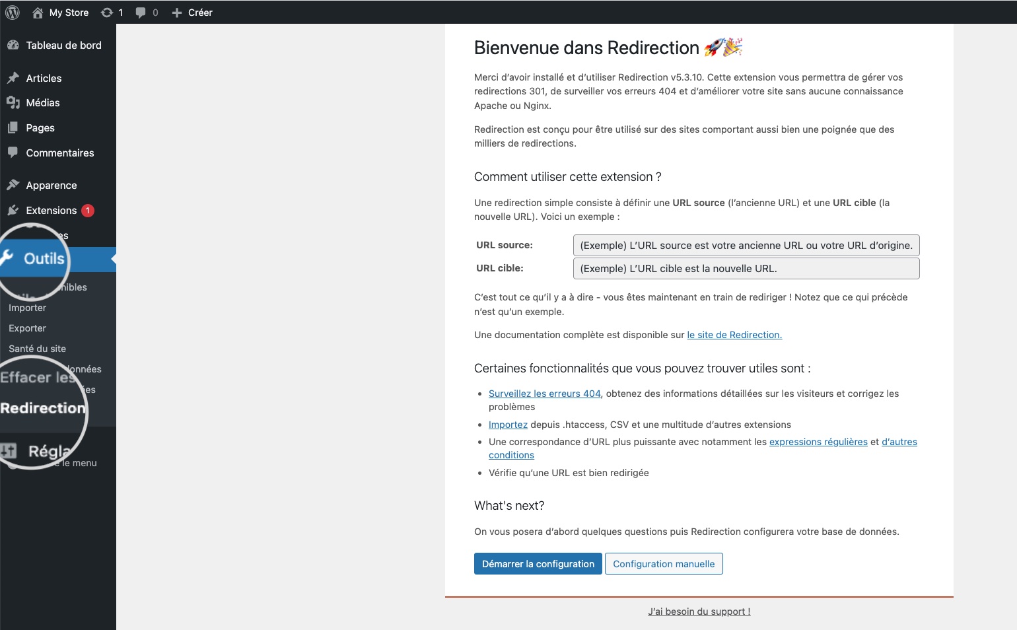Click 'J'ai besoin du support !' link
Viewport: 1017px width, 630px height.
[x=699, y=612]
